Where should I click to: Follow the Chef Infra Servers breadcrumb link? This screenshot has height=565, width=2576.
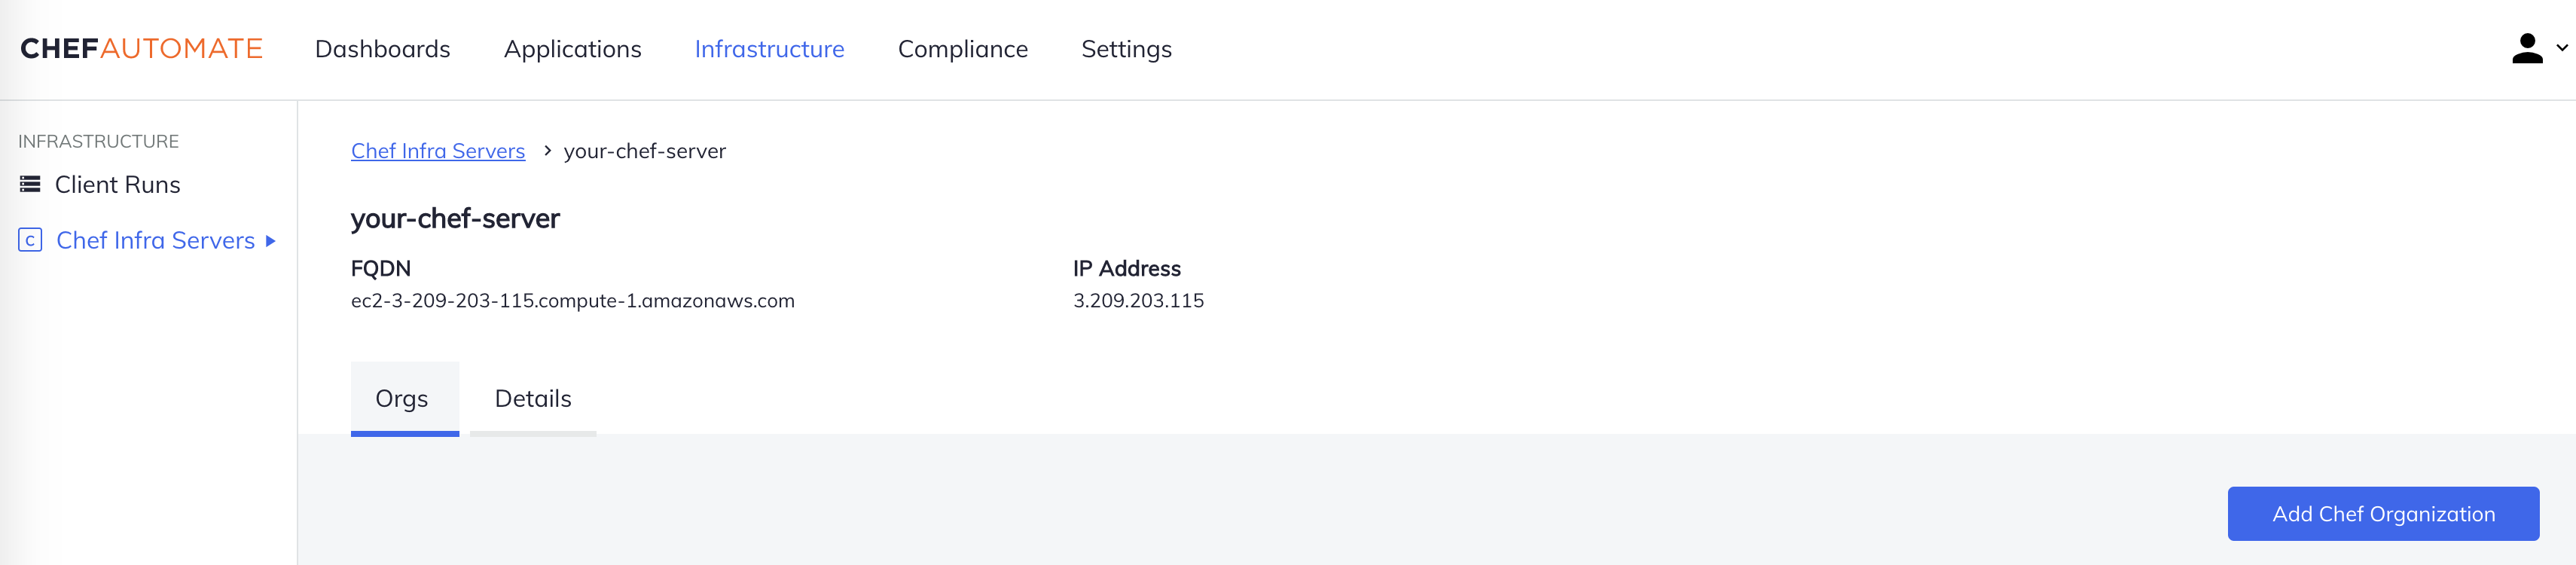pos(438,151)
